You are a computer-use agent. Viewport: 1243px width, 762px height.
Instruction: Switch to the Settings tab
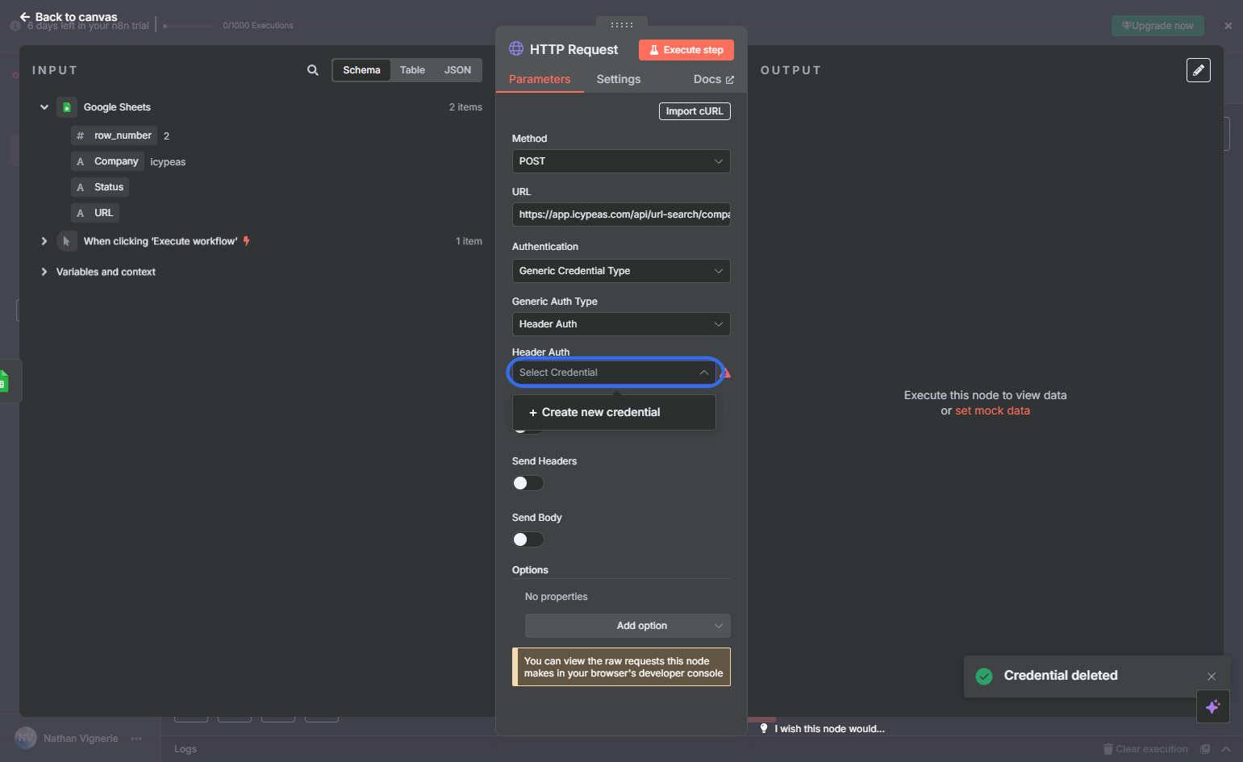pos(619,79)
